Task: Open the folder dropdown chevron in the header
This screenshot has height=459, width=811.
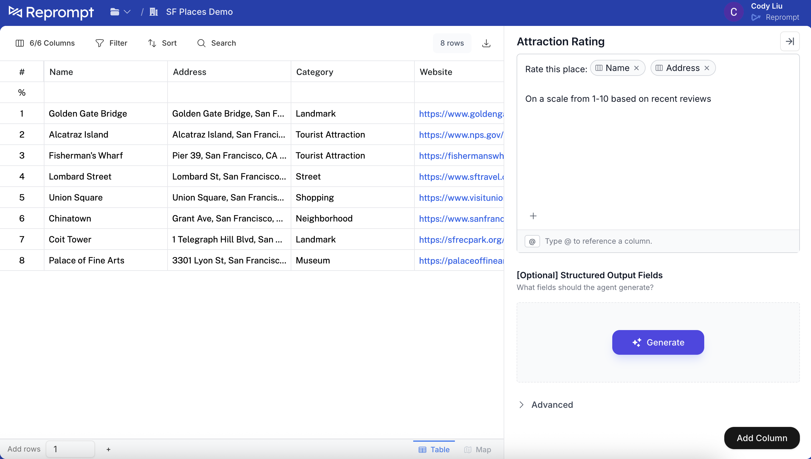Action: tap(127, 12)
